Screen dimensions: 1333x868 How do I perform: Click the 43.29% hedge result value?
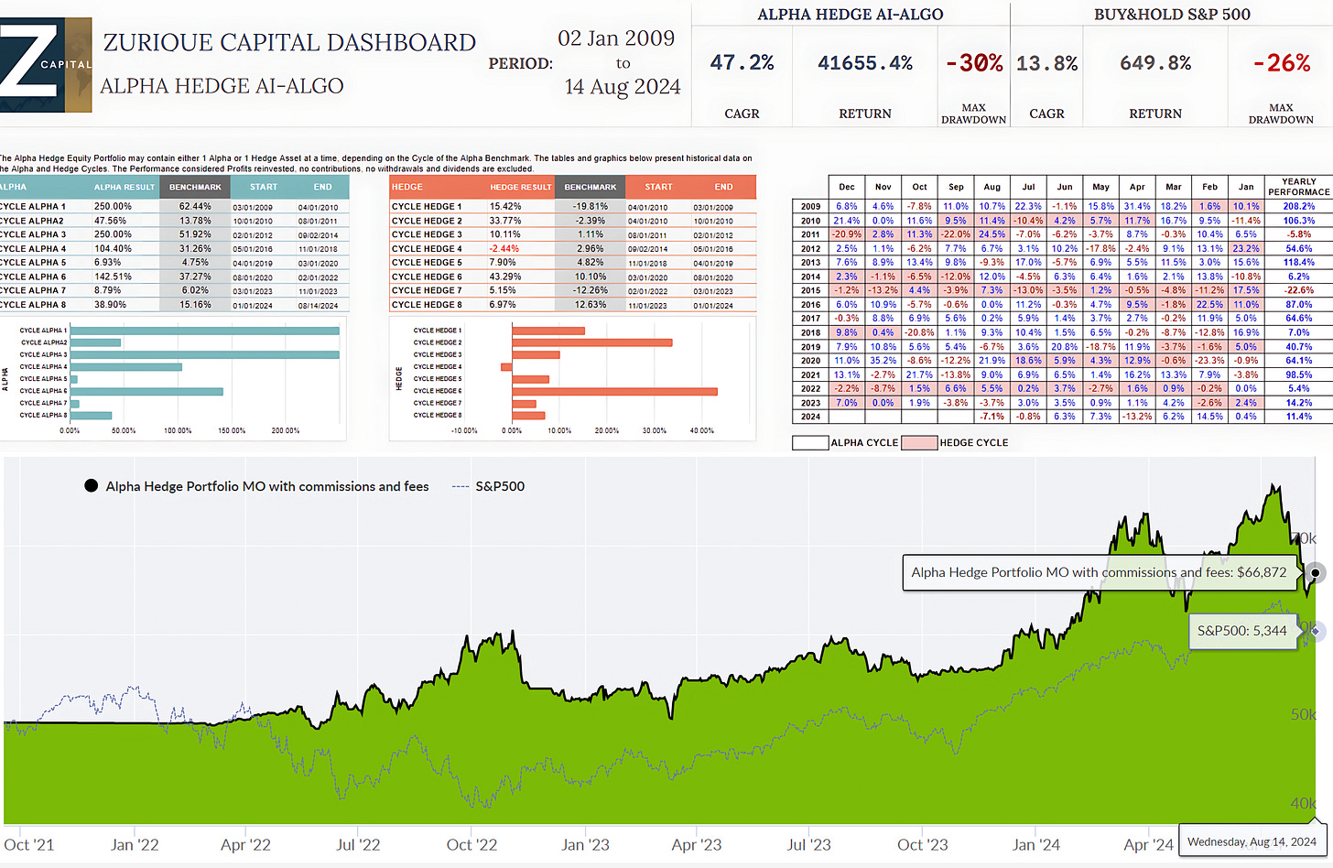click(505, 277)
